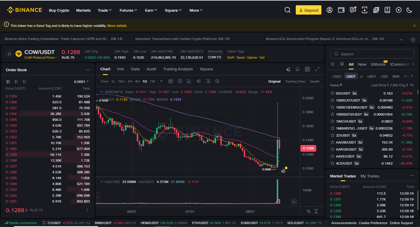Expand the announcements ticker list
The width and height of the screenshot is (420, 227).
coord(401,39)
